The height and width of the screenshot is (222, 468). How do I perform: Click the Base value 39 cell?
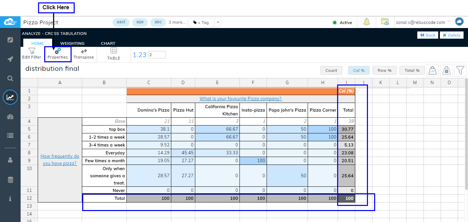pyautogui.click(x=346, y=121)
